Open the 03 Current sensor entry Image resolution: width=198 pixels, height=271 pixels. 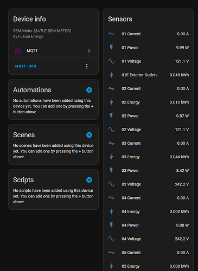(x=149, y=143)
